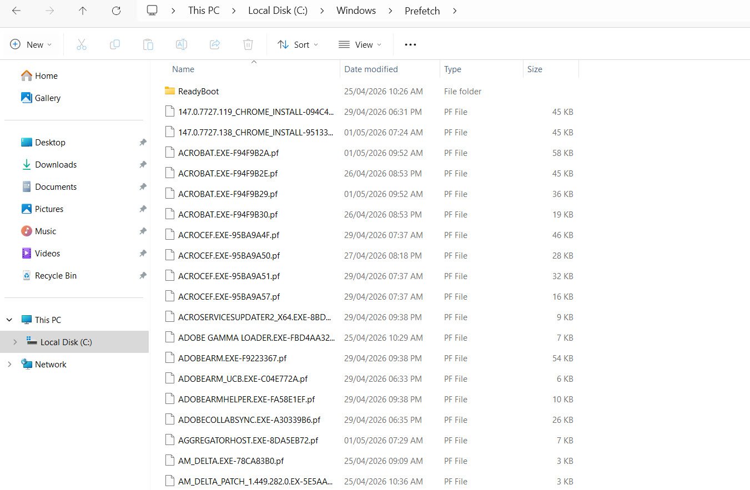The image size is (750, 490).
Task: Expand the chevron after This PC in the address bar
Action: click(234, 11)
